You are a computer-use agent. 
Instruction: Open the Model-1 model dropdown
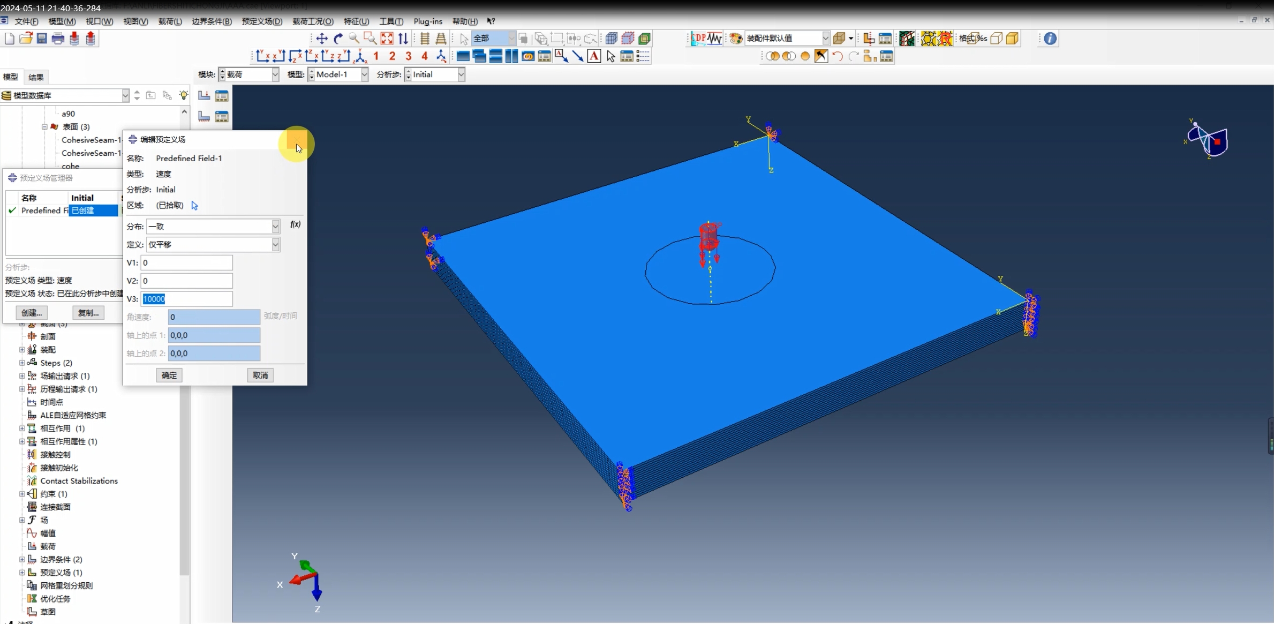coord(364,74)
